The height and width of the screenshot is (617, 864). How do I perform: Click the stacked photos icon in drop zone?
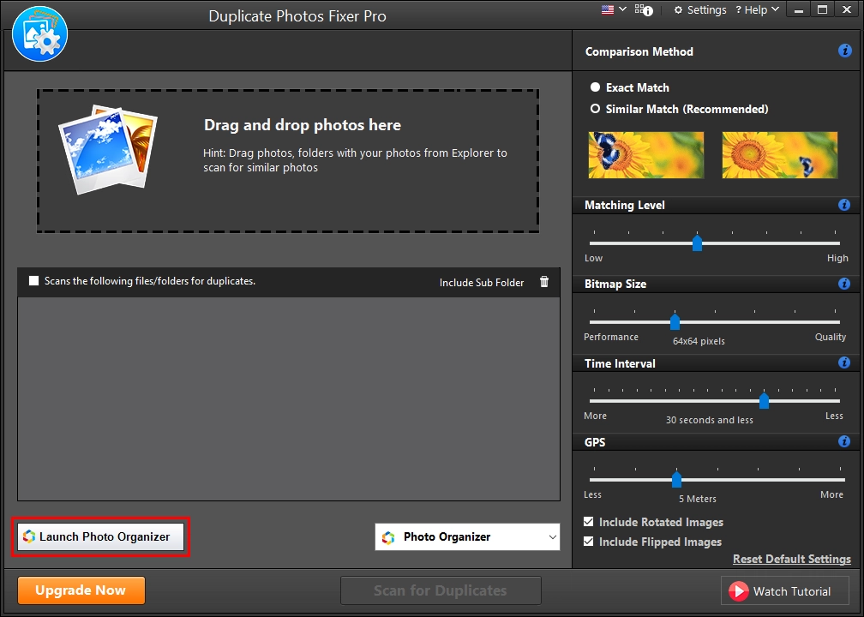point(107,149)
